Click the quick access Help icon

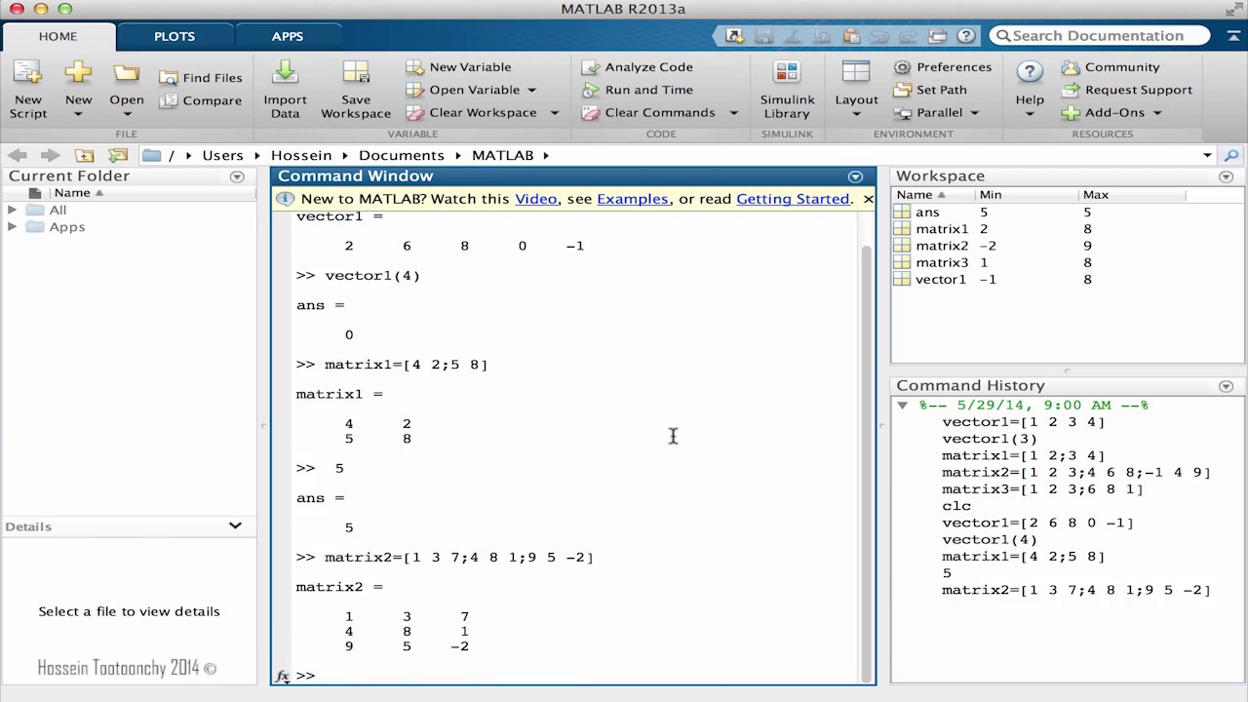(966, 36)
